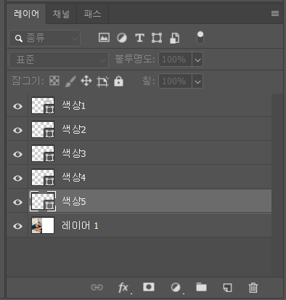Filter for smart object layers
Screen dimensions: 286x300
click(174, 38)
